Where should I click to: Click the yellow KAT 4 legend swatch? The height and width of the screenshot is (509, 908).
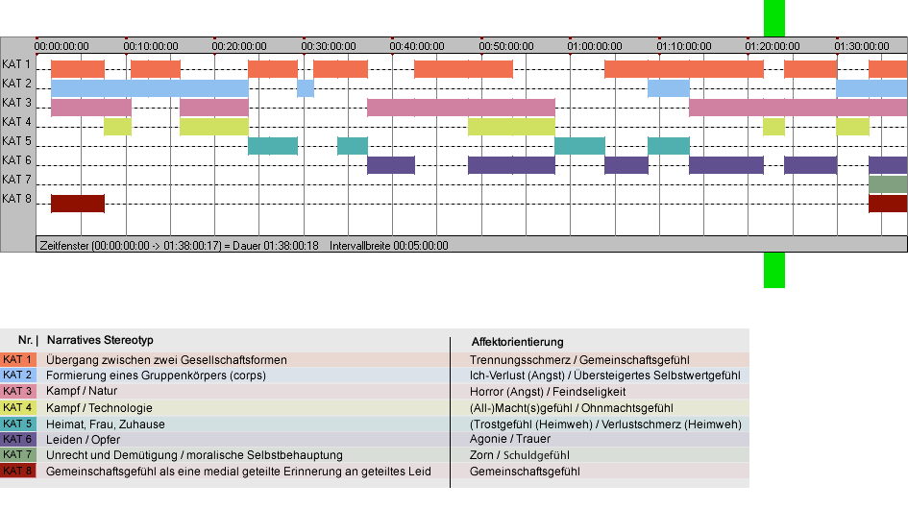[18, 407]
